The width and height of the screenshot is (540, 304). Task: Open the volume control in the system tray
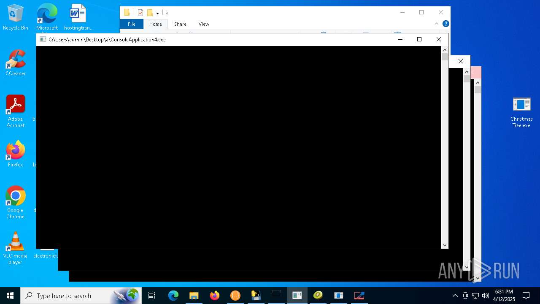coord(486,296)
